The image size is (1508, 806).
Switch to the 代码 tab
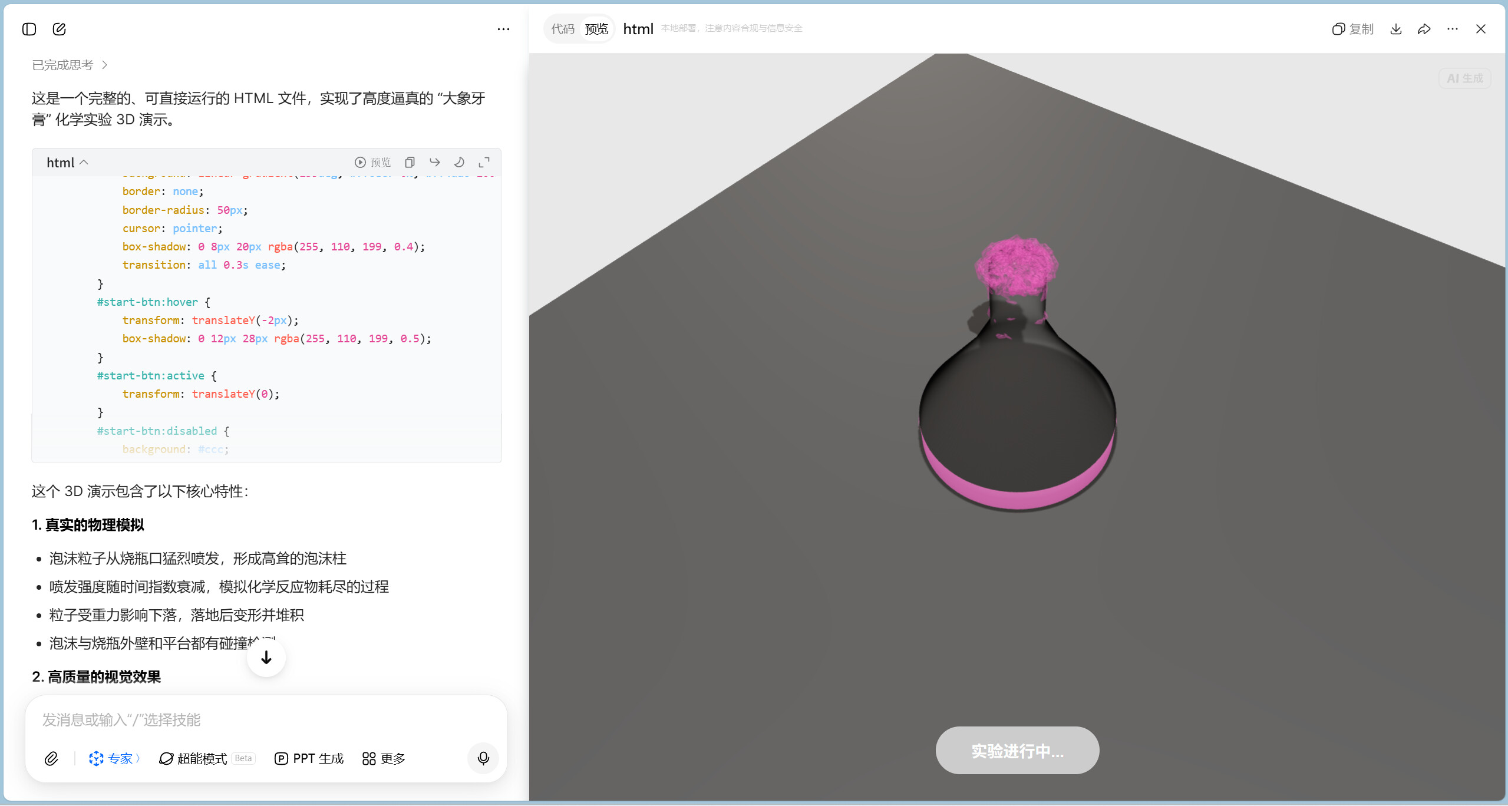click(x=562, y=29)
